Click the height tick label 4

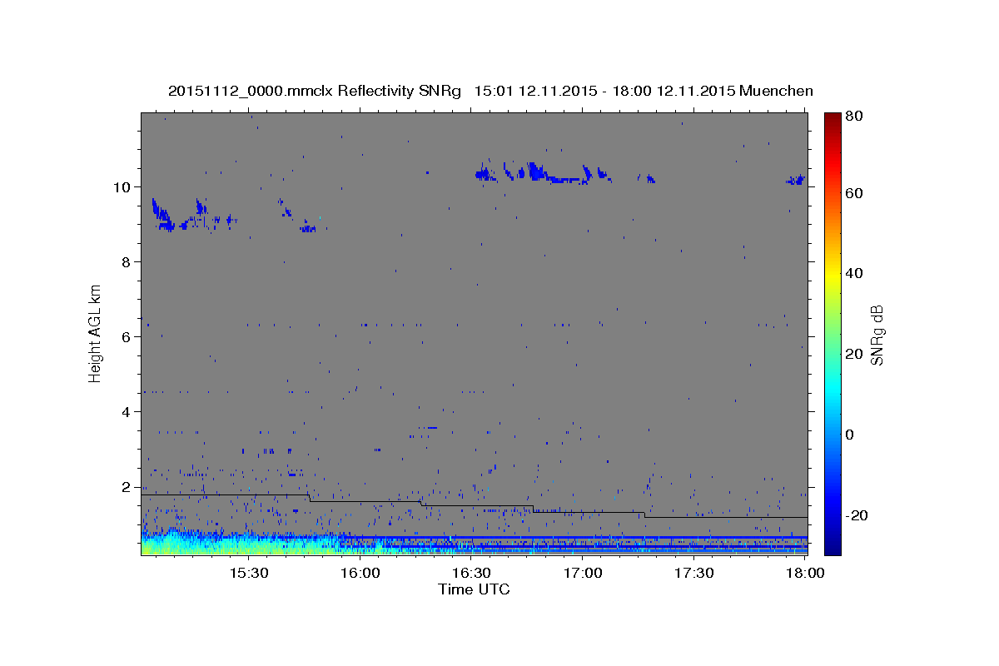click(127, 411)
